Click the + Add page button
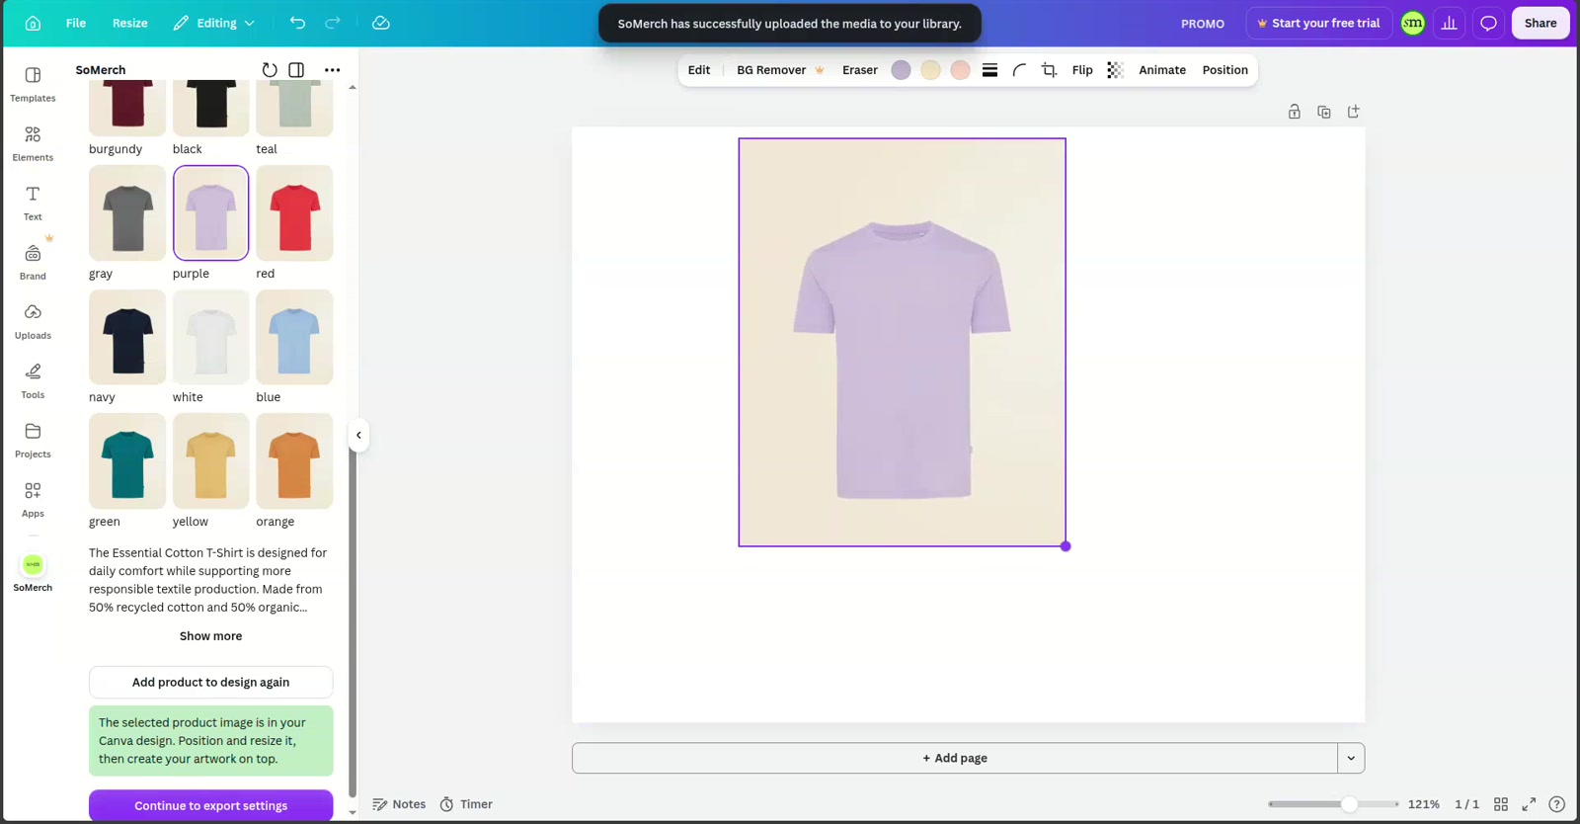This screenshot has height=824, width=1580. coord(955,758)
